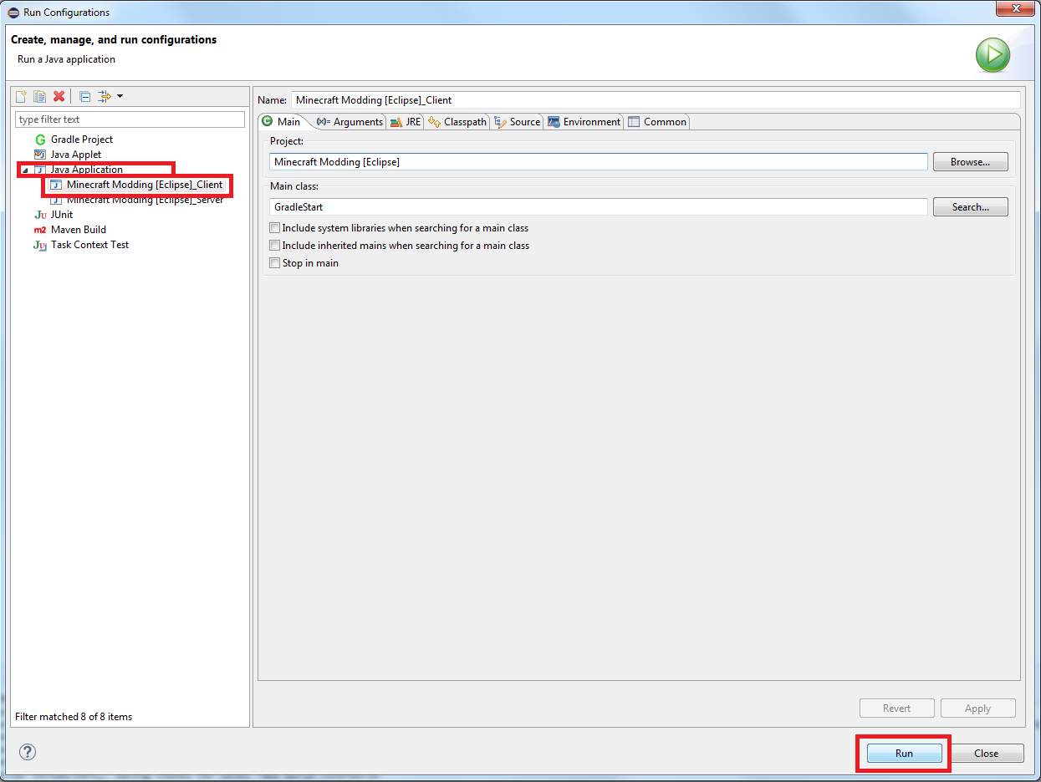1041x782 pixels.
Task: Collapse the Java Application tree node
Action: [x=24, y=170]
